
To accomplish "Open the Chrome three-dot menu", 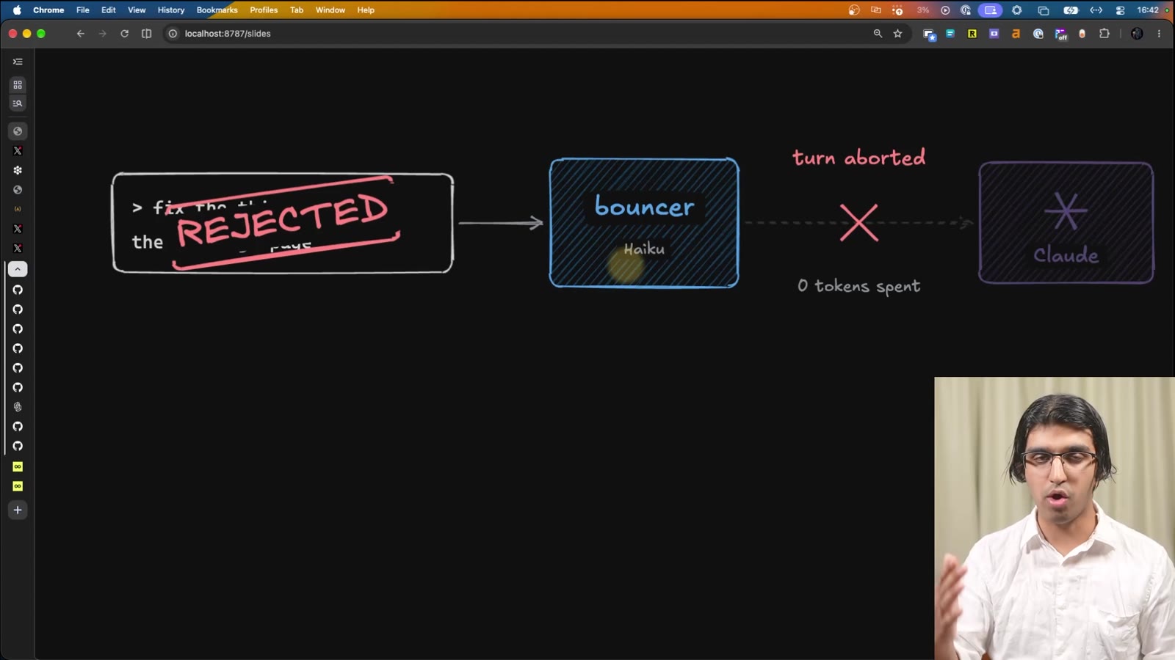I will 1159,34.
